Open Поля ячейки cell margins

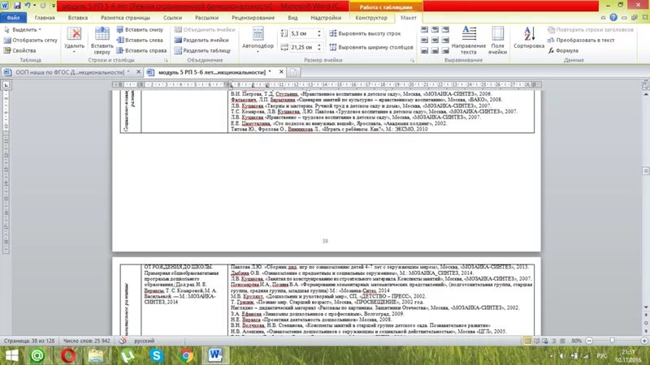[497, 40]
